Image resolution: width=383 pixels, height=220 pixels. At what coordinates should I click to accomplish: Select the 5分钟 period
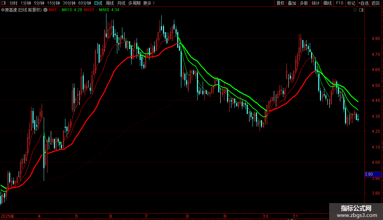39,3
